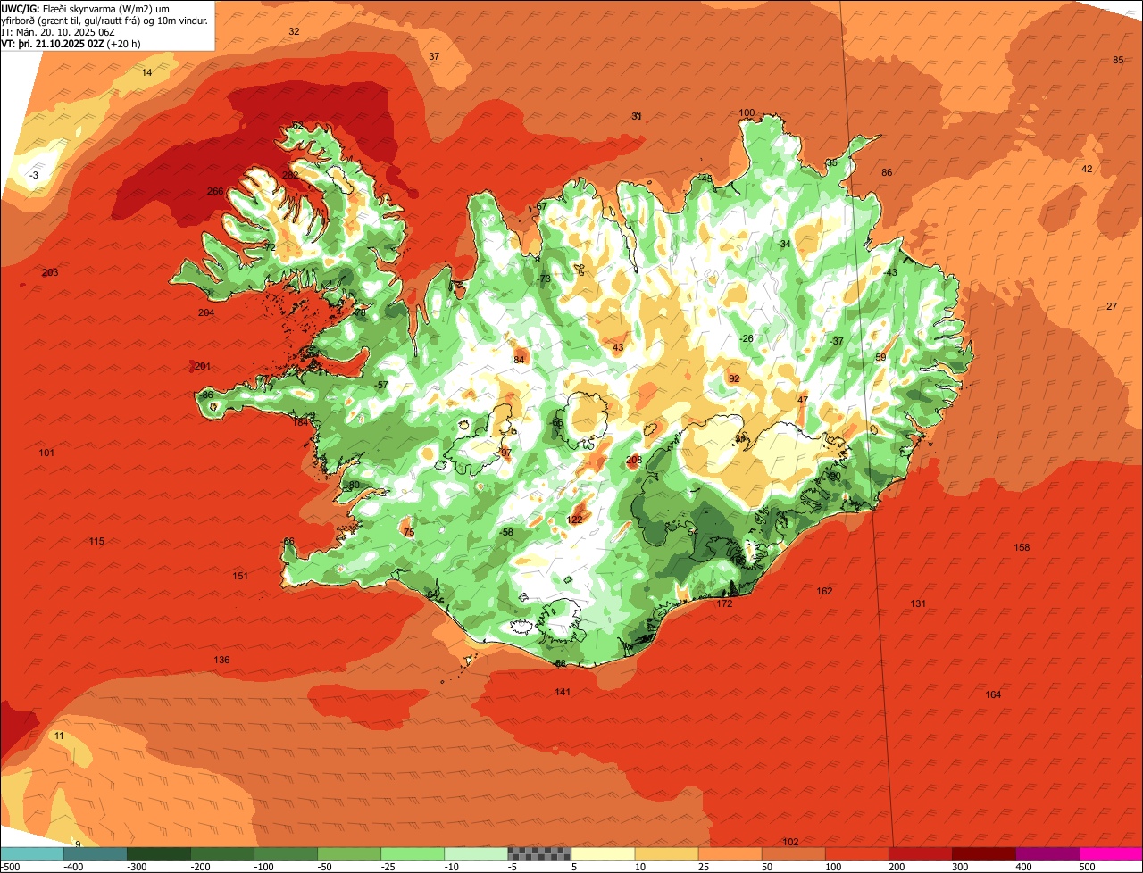This screenshot has height=873, width=1143.
Task: Click the '-200' legend label
Action: (201, 867)
